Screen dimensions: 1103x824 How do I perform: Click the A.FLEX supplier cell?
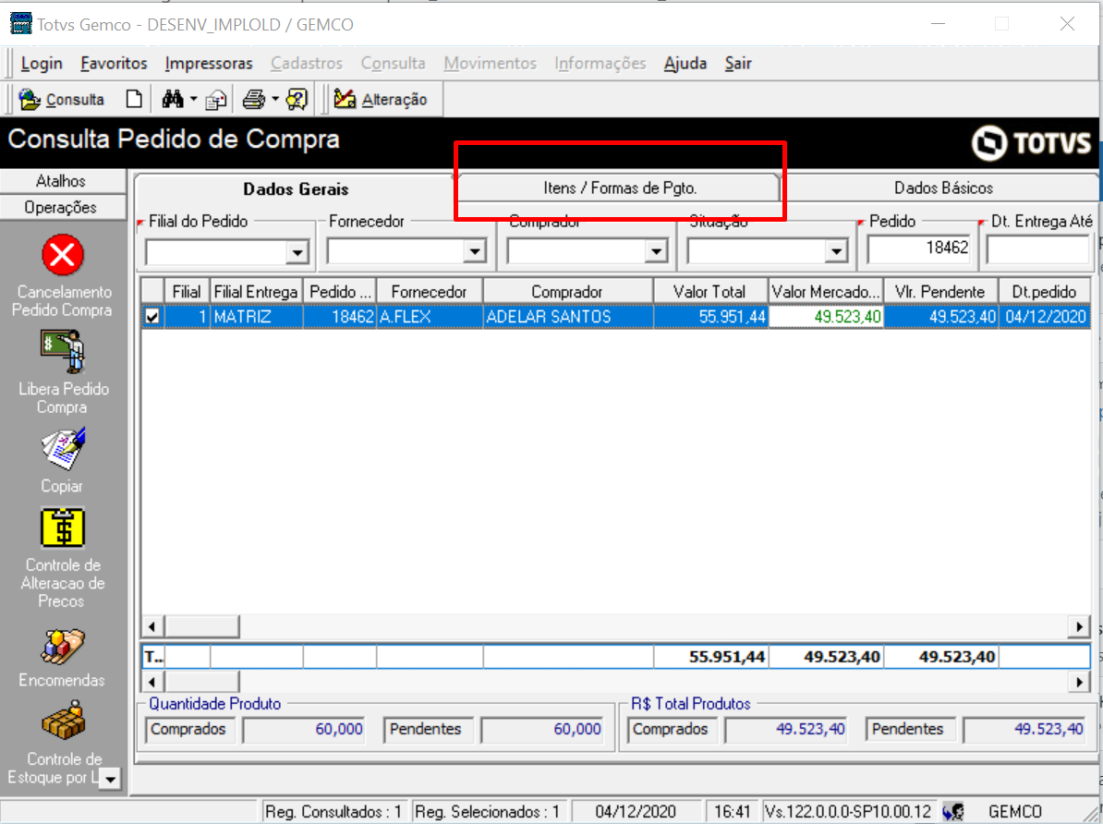[430, 317]
